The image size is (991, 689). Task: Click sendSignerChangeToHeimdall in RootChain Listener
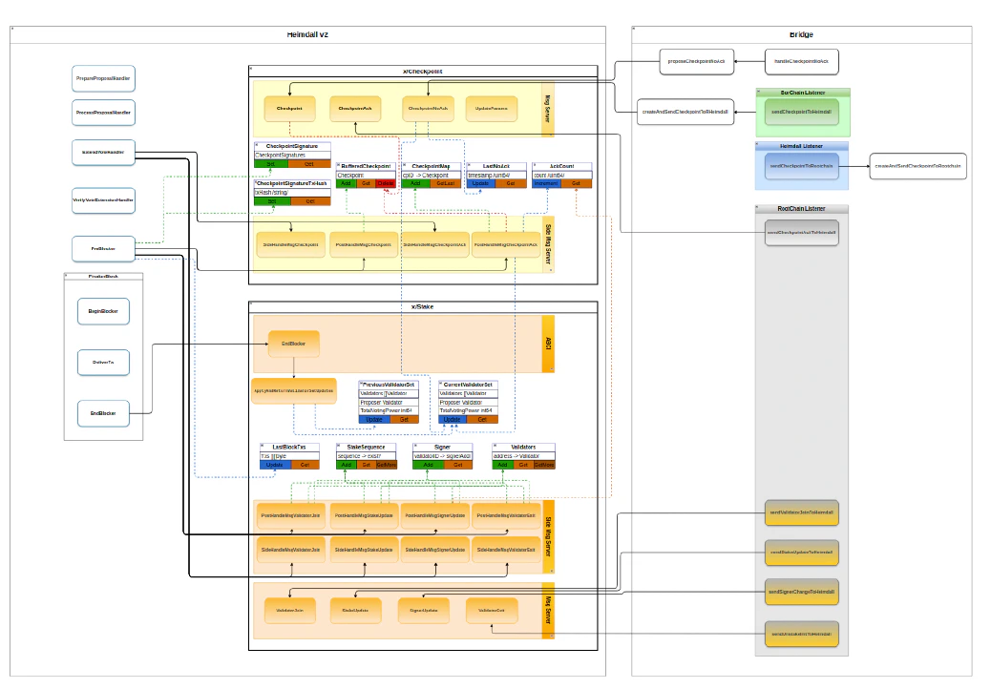[x=802, y=592]
